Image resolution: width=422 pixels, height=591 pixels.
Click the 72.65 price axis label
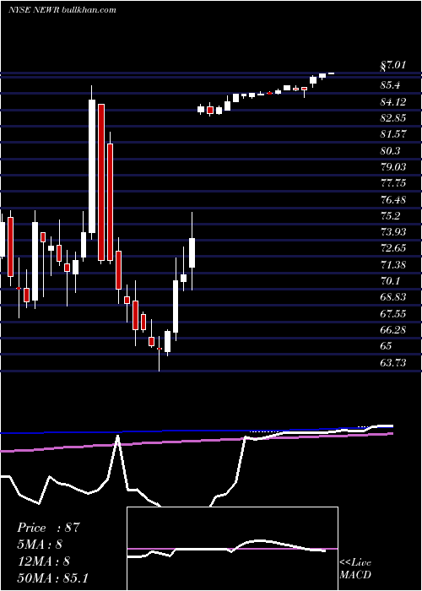(x=393, y=248)
